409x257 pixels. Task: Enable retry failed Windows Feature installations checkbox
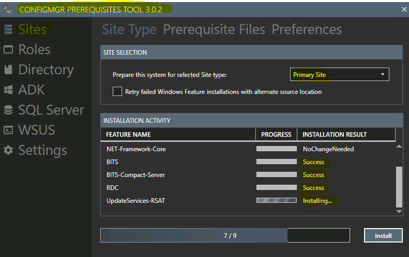tap(117, 91)
